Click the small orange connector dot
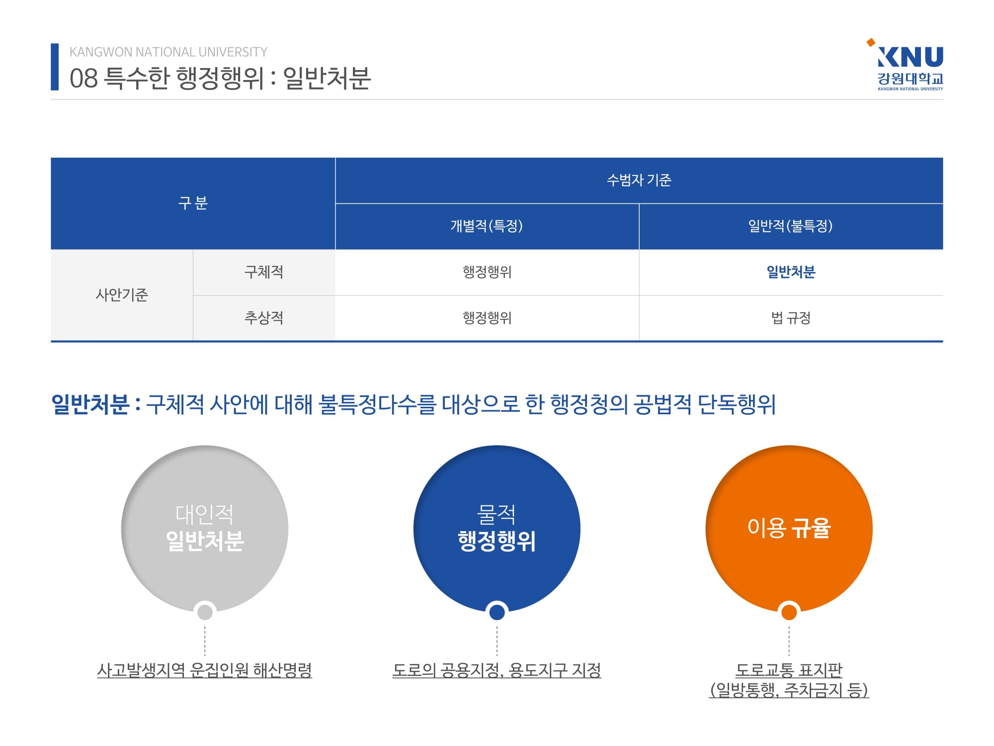The image size is (994, 746). 789,612
